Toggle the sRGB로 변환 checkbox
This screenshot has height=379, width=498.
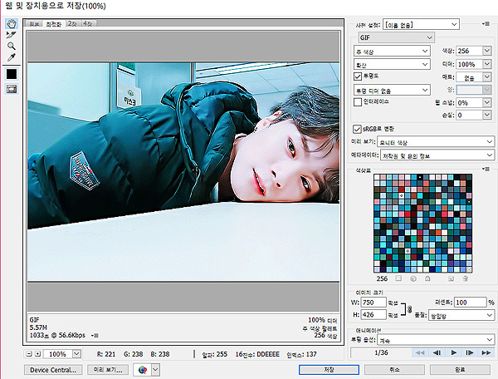pos(357,129)
